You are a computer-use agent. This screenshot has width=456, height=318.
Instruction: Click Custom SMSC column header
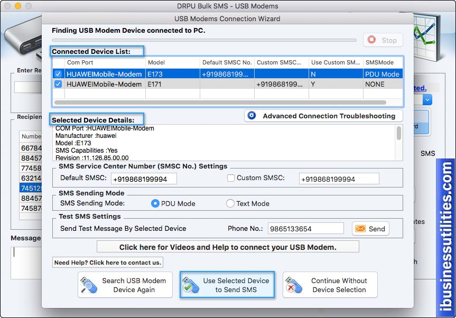coord(282,62)
